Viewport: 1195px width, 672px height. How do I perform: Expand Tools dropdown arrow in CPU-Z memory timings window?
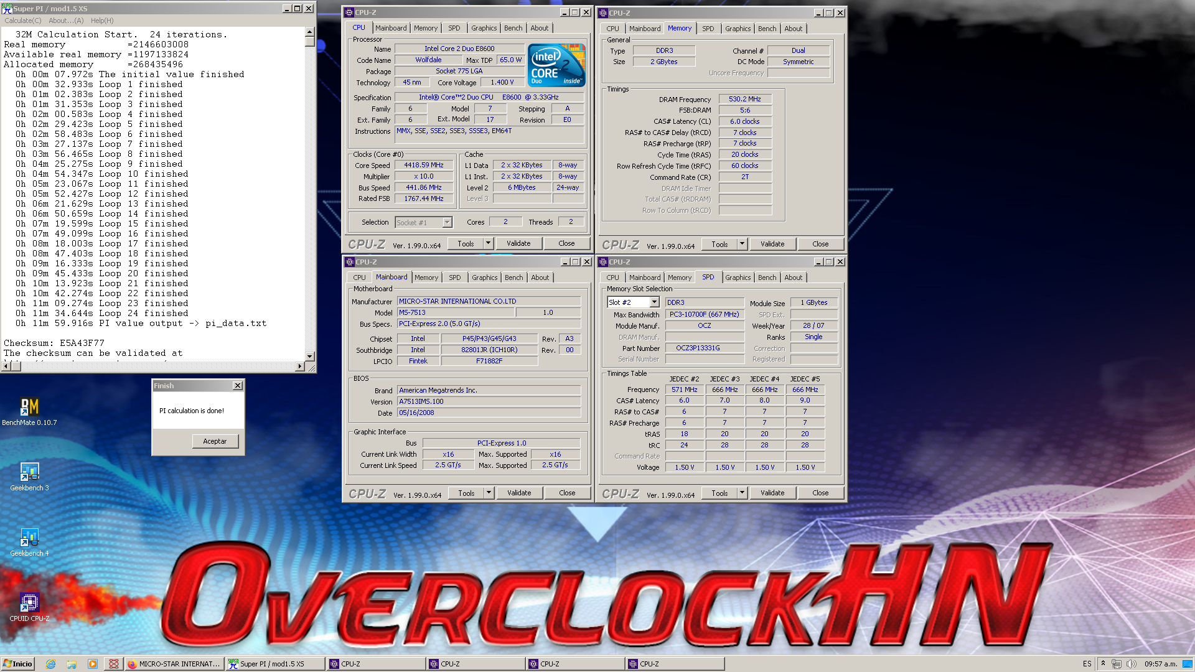[742, 244]
